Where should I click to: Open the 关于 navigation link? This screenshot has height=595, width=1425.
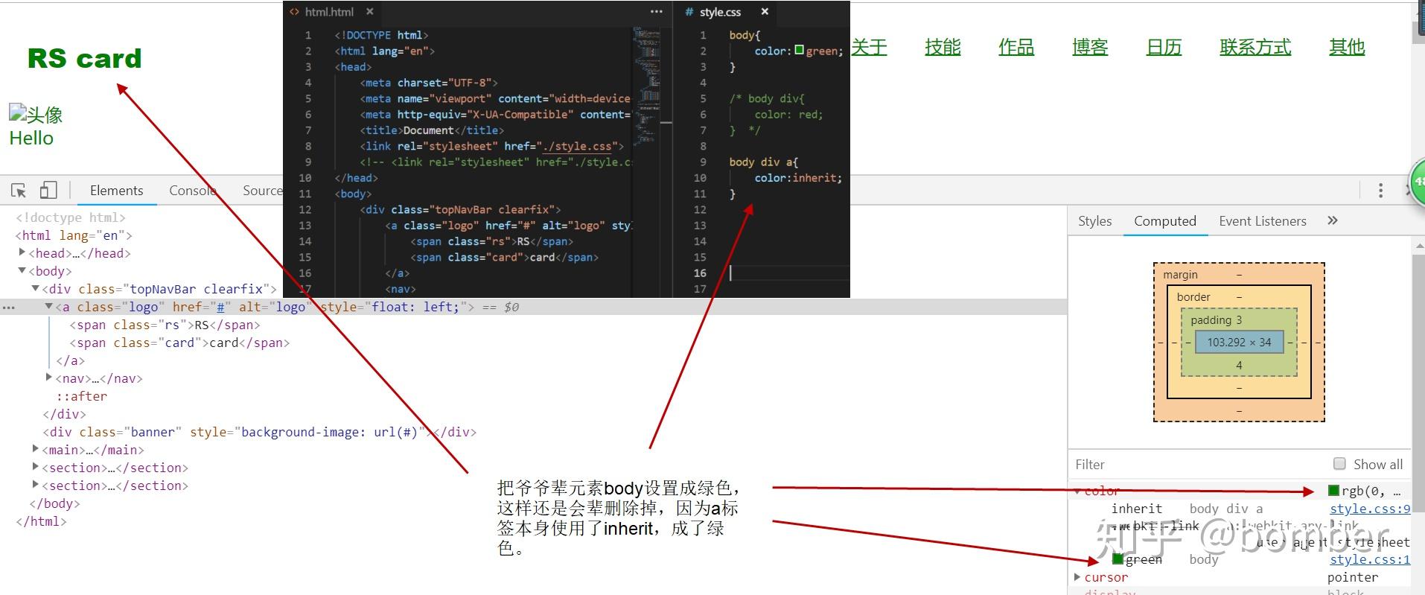tap(869, 47)
